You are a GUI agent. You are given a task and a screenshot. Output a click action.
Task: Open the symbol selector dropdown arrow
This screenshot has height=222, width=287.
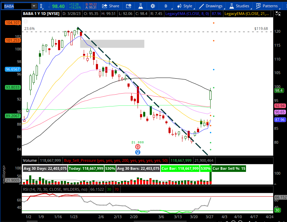pyautogui.click(x=34, y=6)
